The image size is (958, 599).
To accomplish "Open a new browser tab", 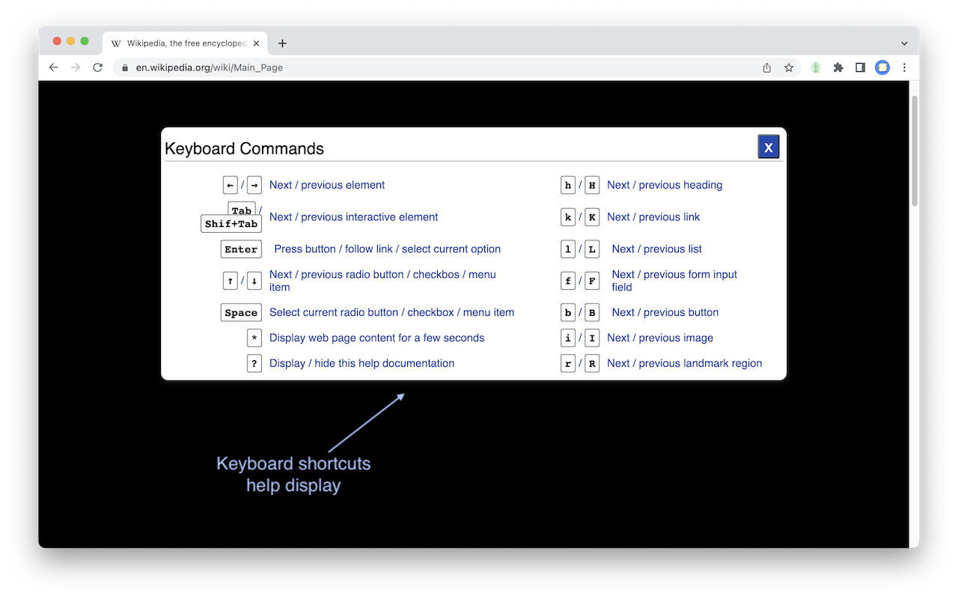I will coord(282,43).
